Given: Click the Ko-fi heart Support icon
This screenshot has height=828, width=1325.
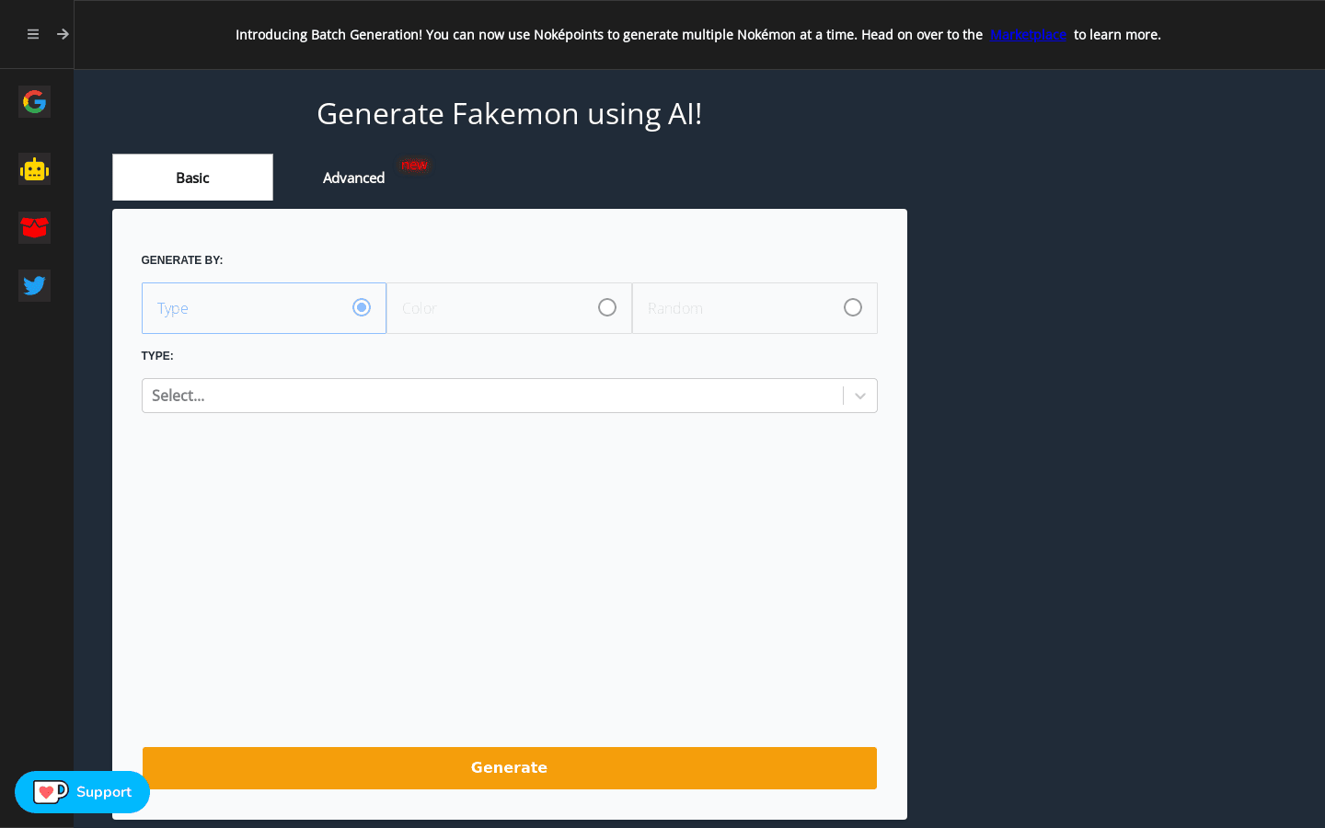Looking at the screenshot, I should 51,792.
